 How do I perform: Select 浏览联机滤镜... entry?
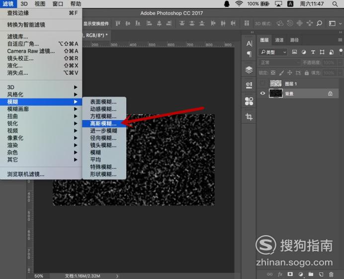(x=41, y=174)
